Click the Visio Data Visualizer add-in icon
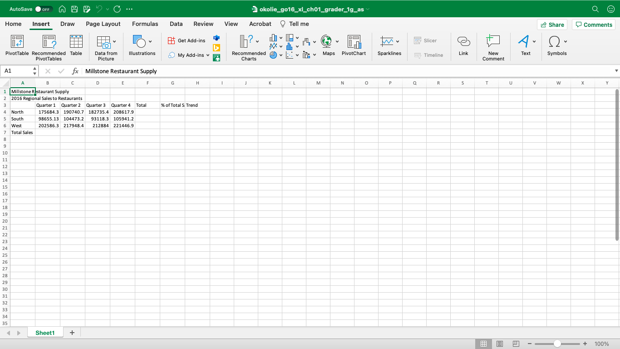The width and height of the screenshot is (620, 349). (x=217, y=38)
